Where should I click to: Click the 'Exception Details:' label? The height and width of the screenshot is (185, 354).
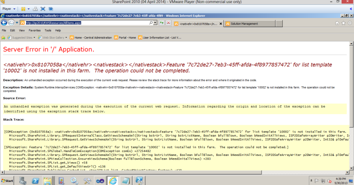coord(18,88)
